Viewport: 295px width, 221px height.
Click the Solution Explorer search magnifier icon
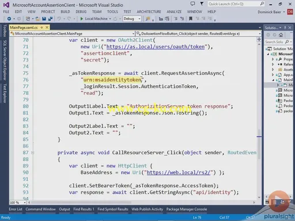click(x=287, y=41)
